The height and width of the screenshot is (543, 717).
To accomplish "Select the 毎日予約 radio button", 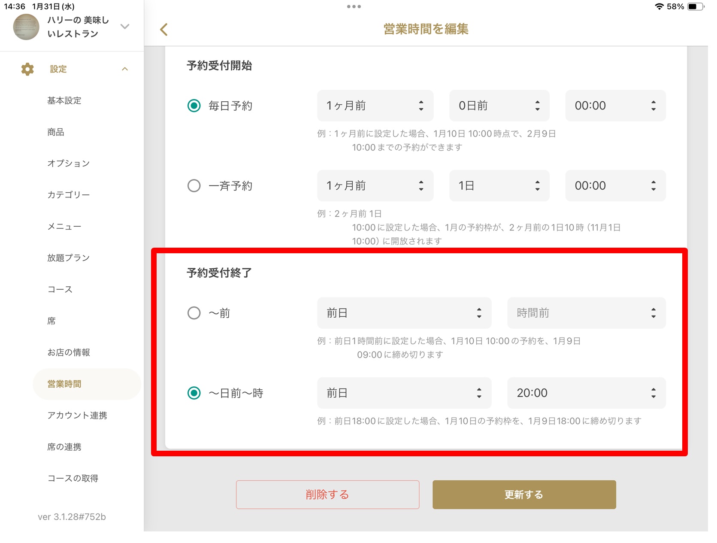I will [194, 105].
